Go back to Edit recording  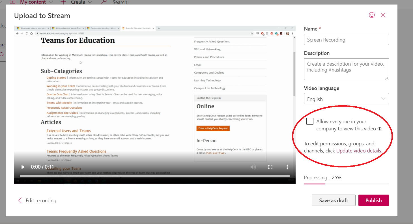point(37,201)
